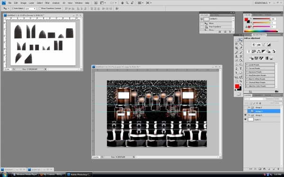Screen dimensions: 284x177
Task: Select the History Brush tool
Action: coord(241,57)
